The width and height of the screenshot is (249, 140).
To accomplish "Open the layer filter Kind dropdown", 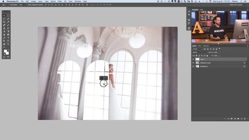I will [198, 49].
